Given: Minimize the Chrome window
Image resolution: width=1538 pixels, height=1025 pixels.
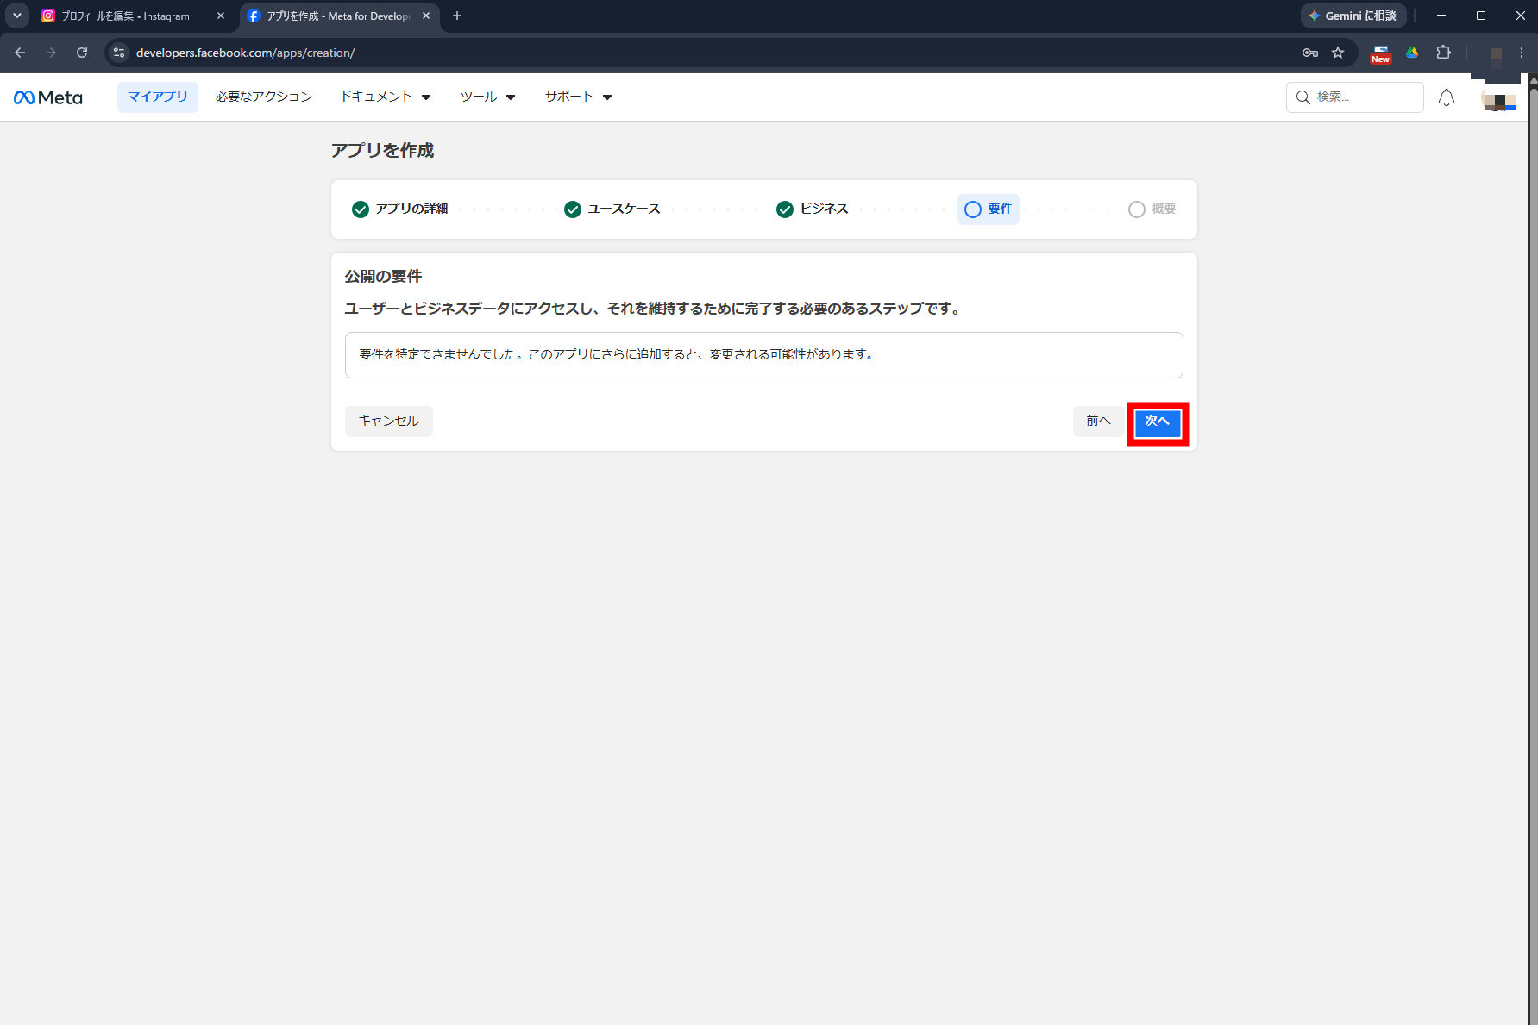Looking at the screenshot, I should 1441,16.
